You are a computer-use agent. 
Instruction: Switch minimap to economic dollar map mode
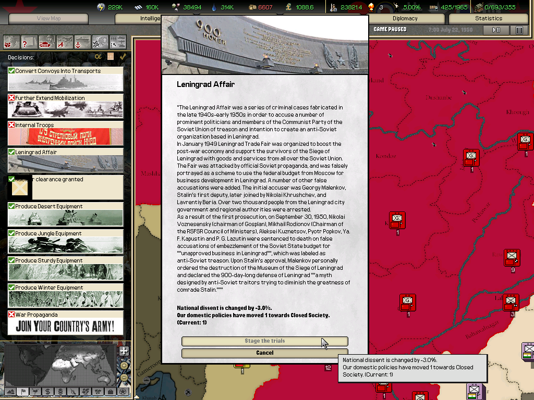47,391
